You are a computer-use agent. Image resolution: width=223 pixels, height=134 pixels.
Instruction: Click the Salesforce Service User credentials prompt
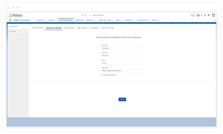tap(119, 37)
